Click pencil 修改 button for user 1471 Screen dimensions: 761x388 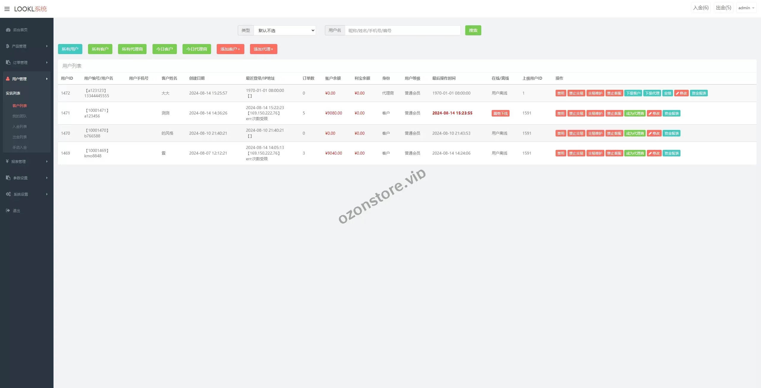point(654,113)
